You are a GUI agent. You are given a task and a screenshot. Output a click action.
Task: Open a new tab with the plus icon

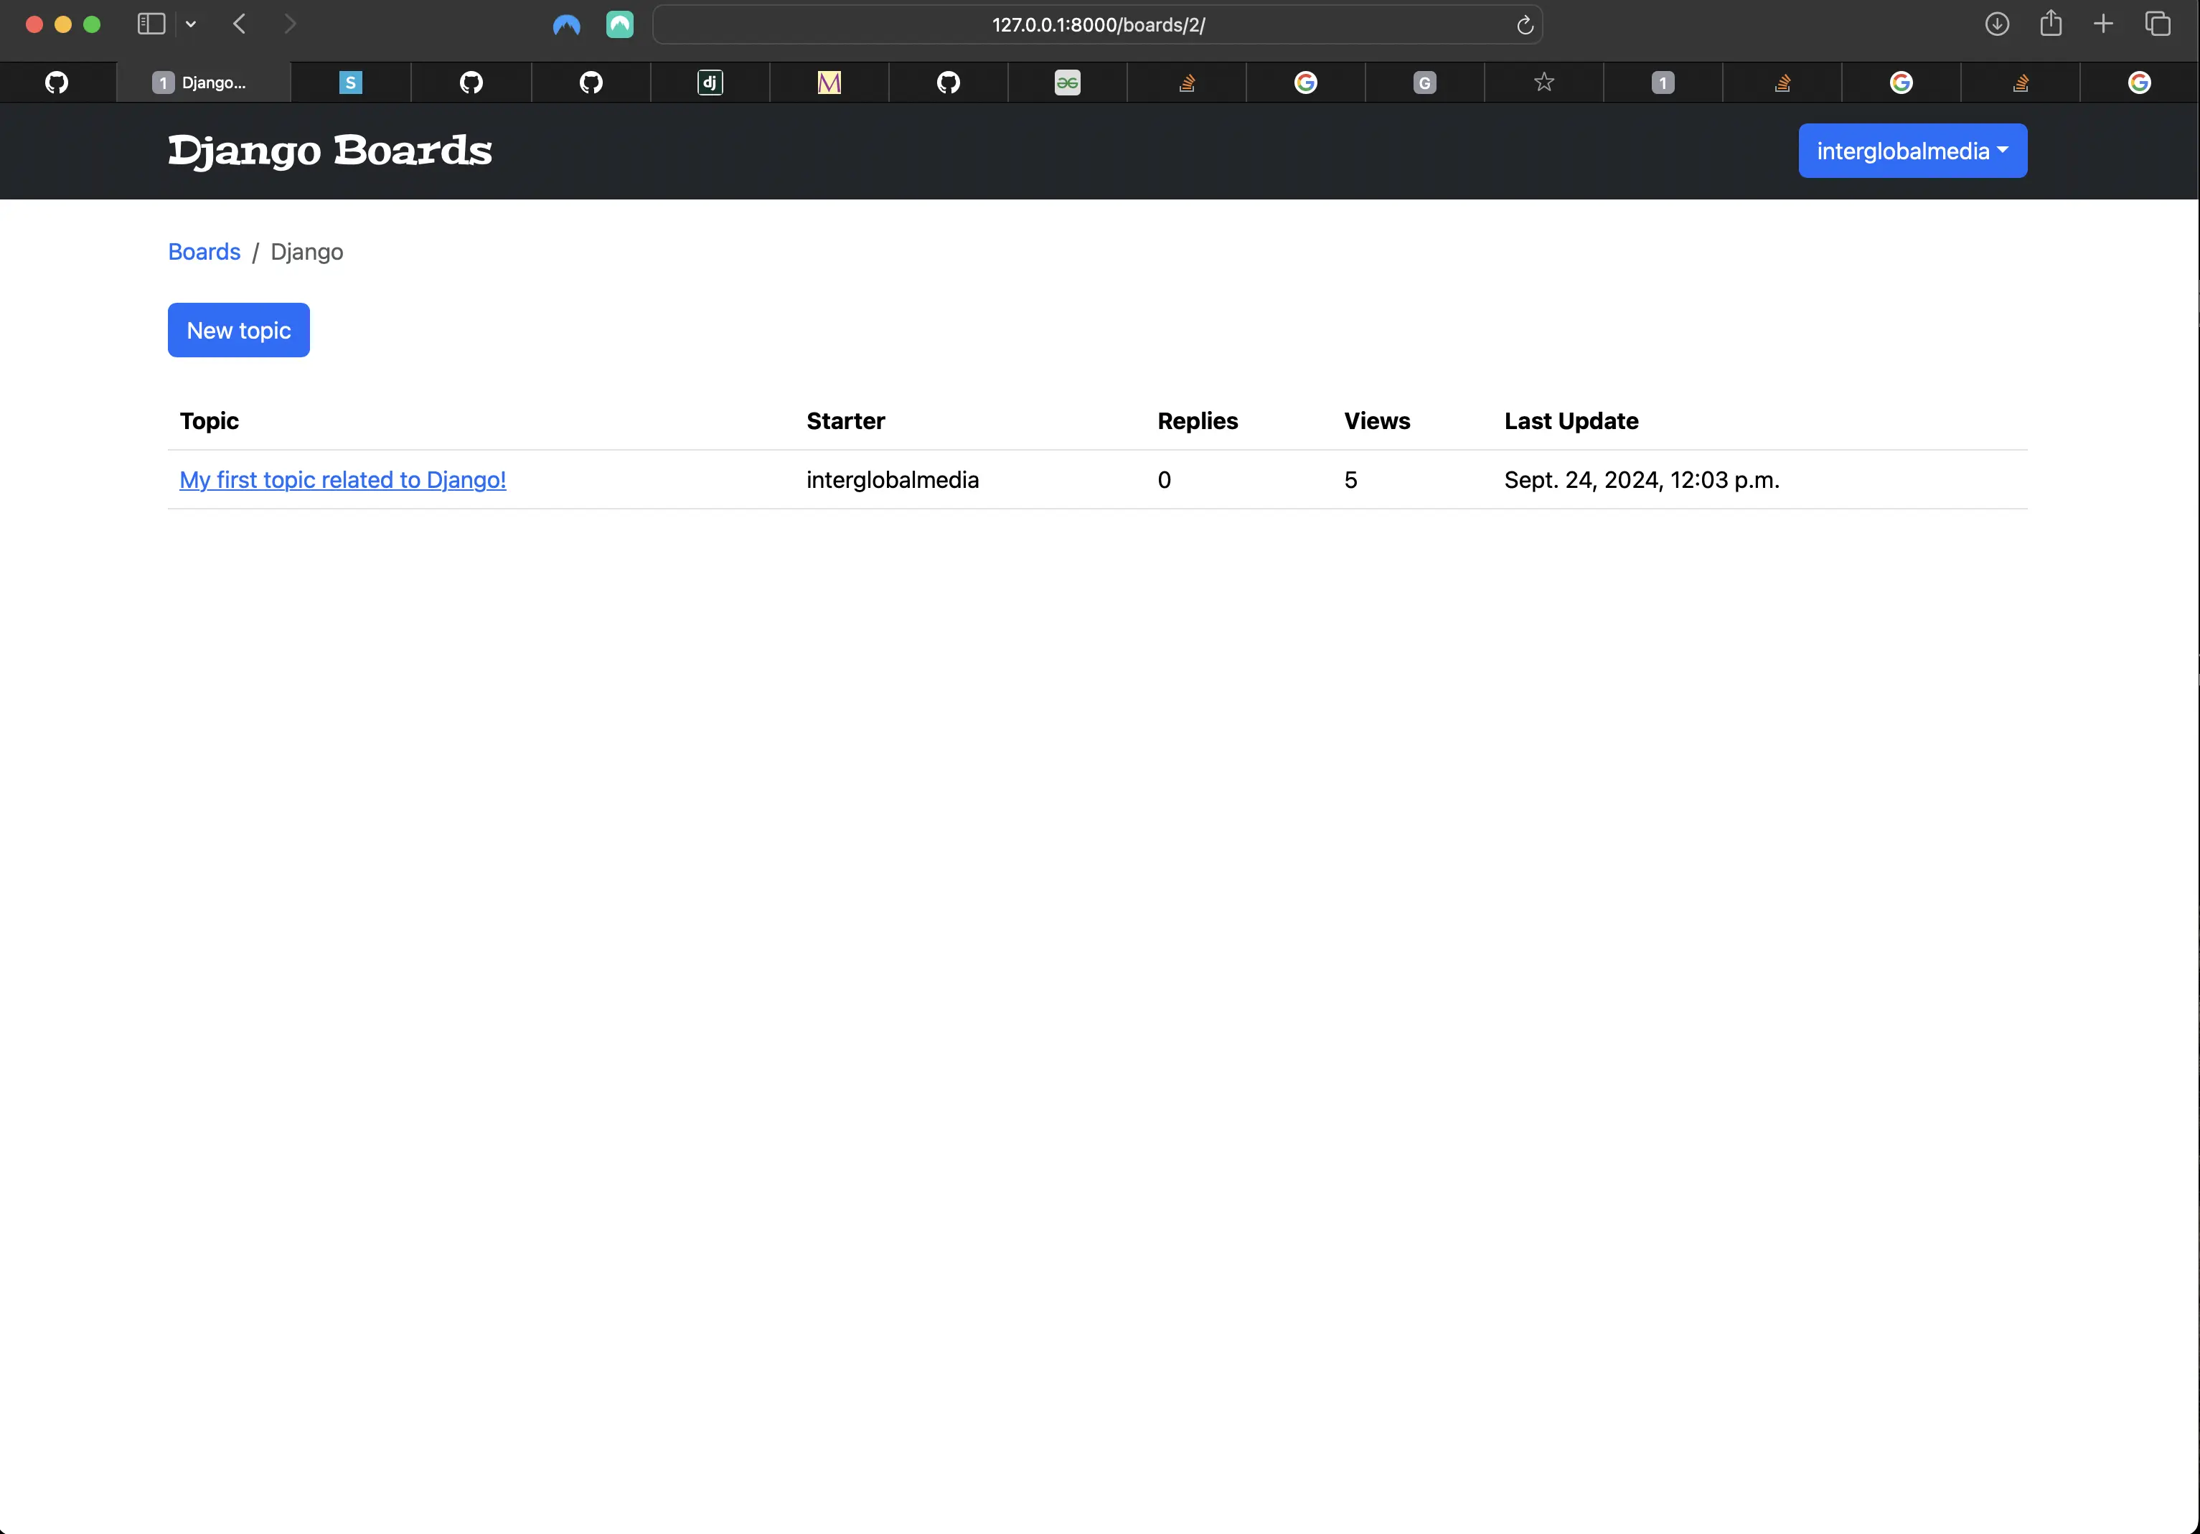pyautogui.click(x=2103, y=24)
